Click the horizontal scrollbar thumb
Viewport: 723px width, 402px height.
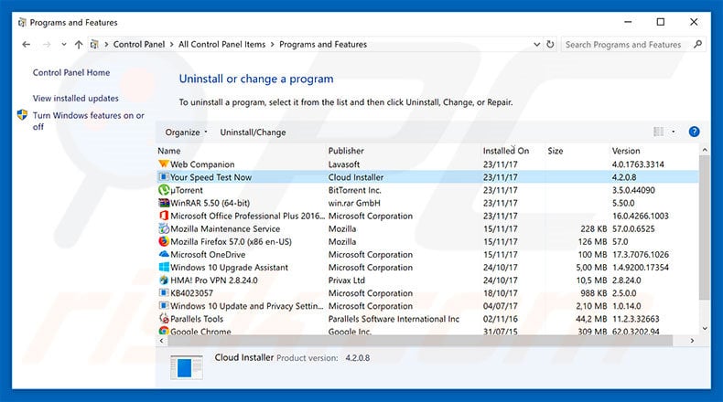[420, 340]
